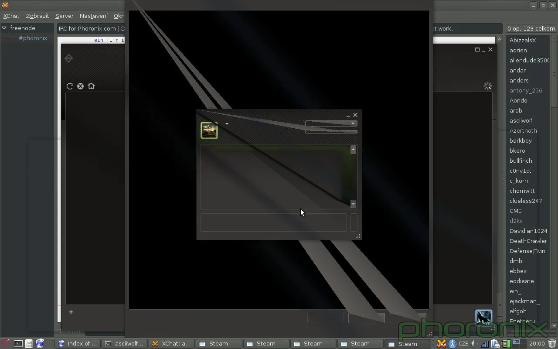
Task: Select user barkboy in the nick list
Action: pyautogui.click(x=521, y=140)
